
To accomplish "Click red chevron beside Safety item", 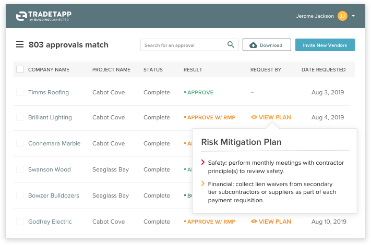I will click(202, 163).
